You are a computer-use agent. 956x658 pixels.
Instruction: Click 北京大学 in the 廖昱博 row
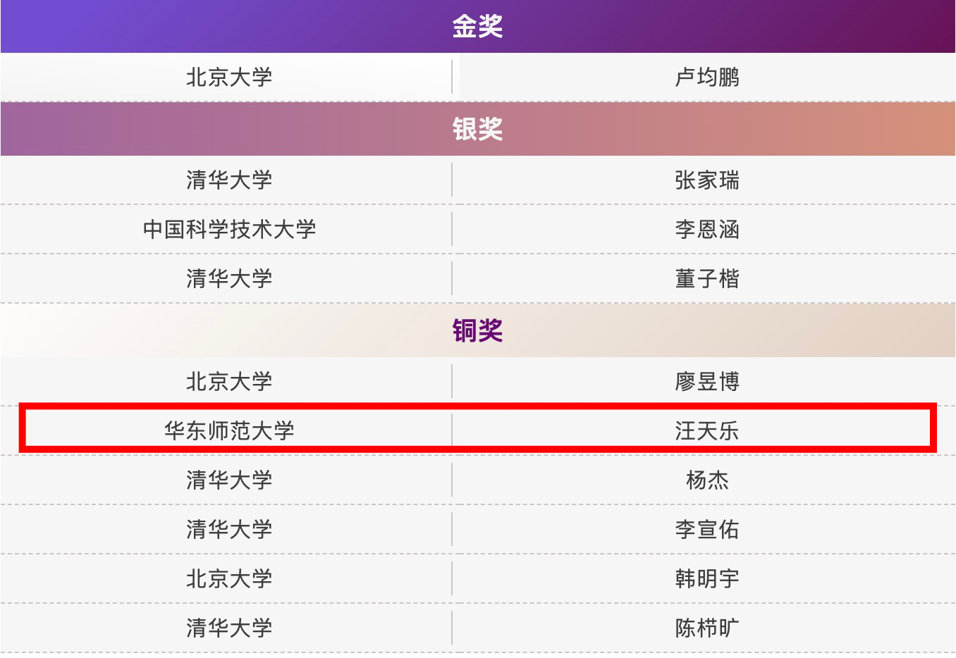pyautogui.click(x=229, y=382)
